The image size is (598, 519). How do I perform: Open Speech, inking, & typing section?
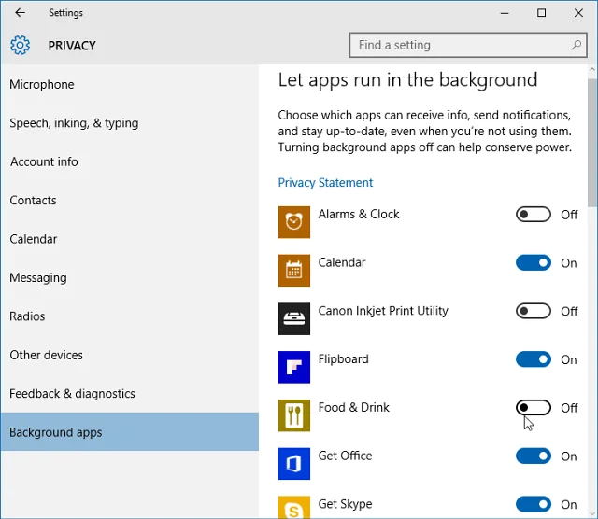coord(130,123)
